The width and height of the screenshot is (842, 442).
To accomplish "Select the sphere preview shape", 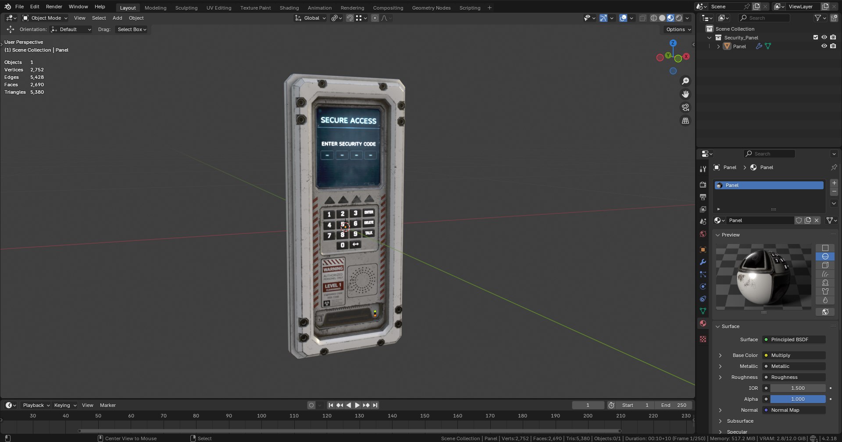I will coord(825,256).
